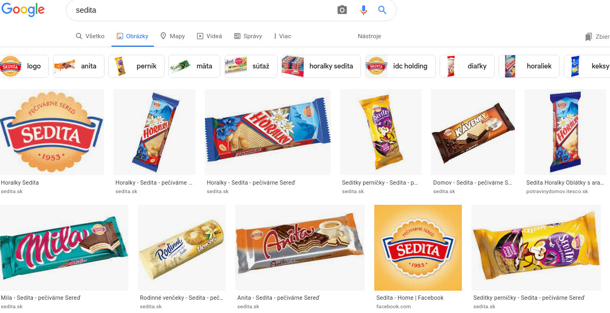Screen dimensions: 610x313
Task: Open search by image camera icon
Action: click(x=342, y=10)
